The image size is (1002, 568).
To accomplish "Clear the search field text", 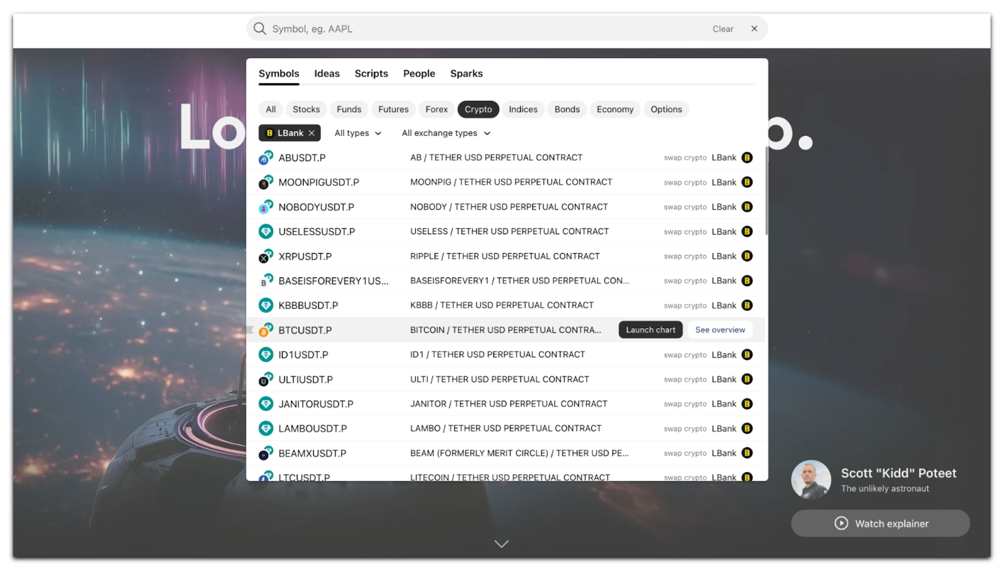I will click(x=723, y=29).
